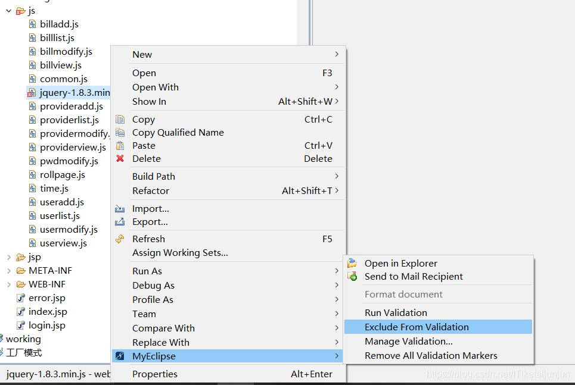Click the META-INF folder icon

pos(21,271)
